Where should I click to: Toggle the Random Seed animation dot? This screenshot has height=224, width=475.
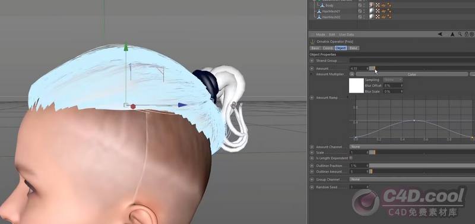pos(312,187)
